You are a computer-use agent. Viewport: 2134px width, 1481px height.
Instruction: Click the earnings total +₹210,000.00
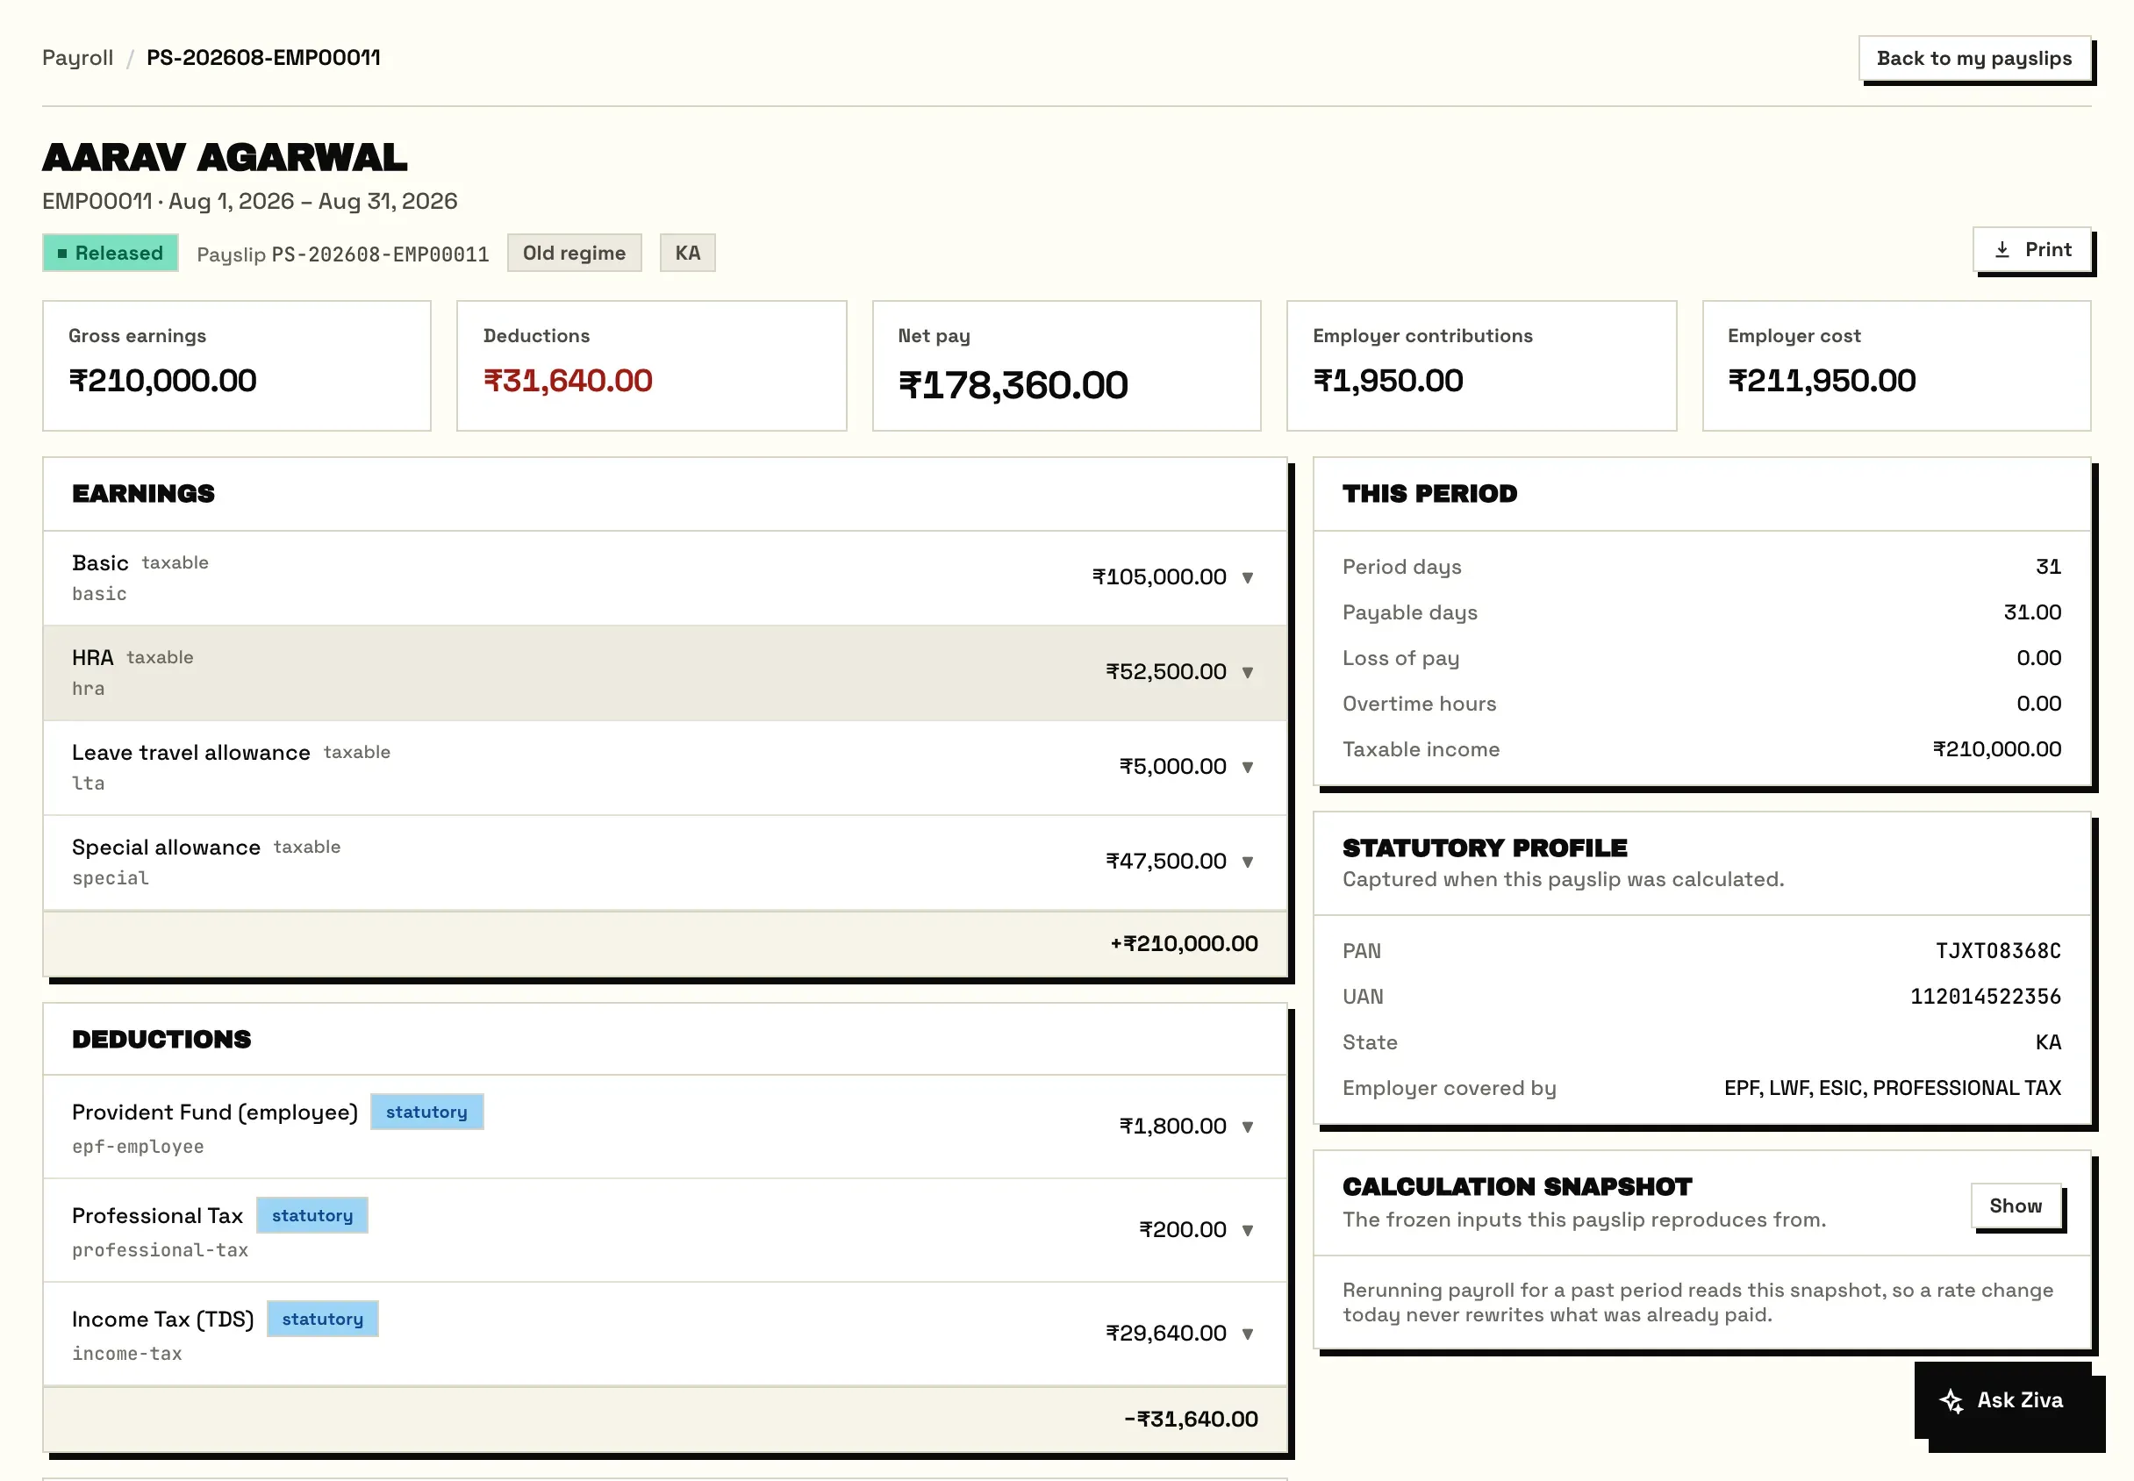(x=1184, y=944)
